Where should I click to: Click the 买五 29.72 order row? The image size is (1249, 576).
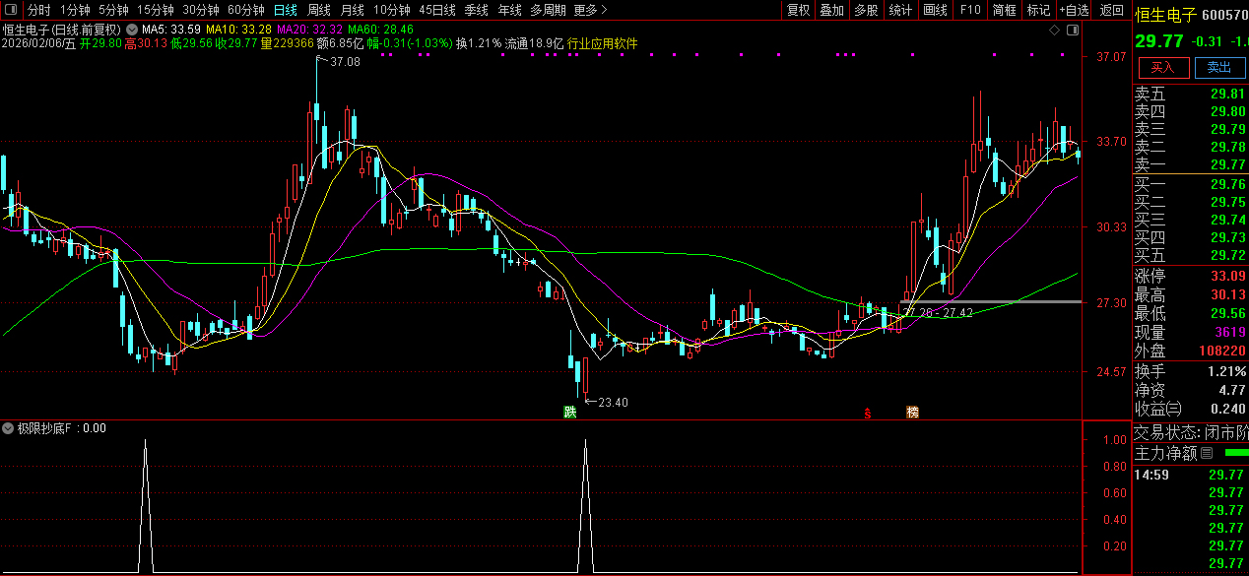tap(1190, 255)
